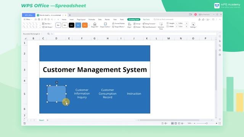Select column D header
The image size is (244, 137).
[56, 38]
